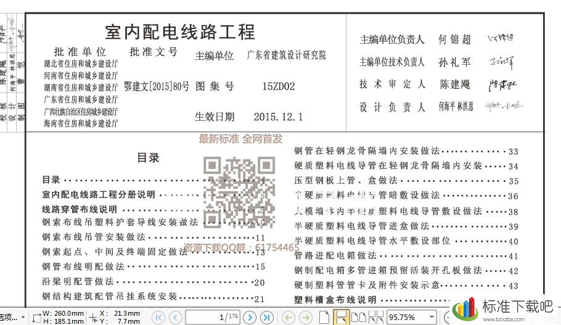This screenshot has width=561, height=325.
Task: Click the document title 室内配电线路工程
Action: (x=180, y=32)
